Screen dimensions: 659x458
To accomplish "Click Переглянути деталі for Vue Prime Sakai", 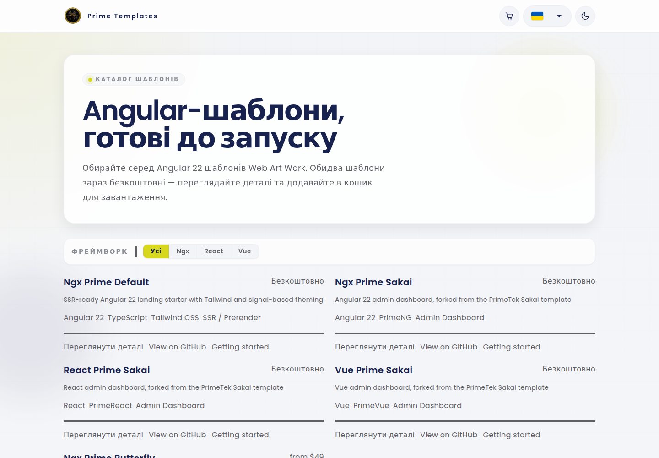I will (375, 435).
